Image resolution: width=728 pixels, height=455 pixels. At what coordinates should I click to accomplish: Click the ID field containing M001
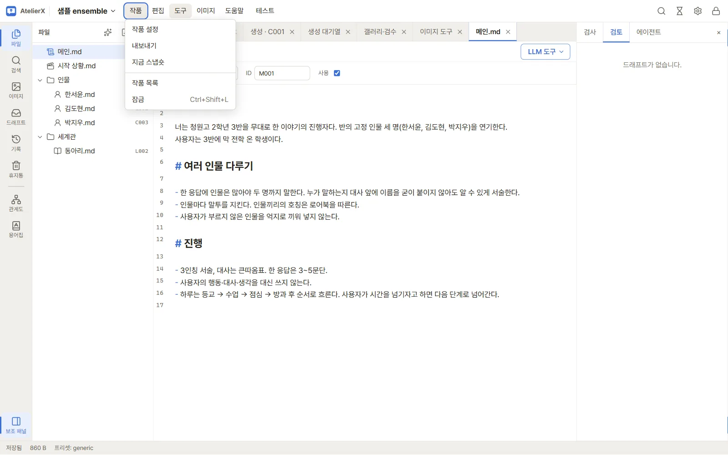282,73
